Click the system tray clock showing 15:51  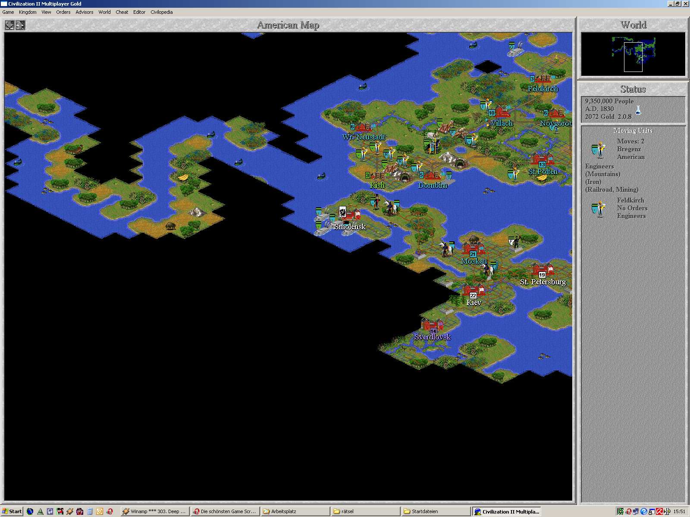[679, 511]
